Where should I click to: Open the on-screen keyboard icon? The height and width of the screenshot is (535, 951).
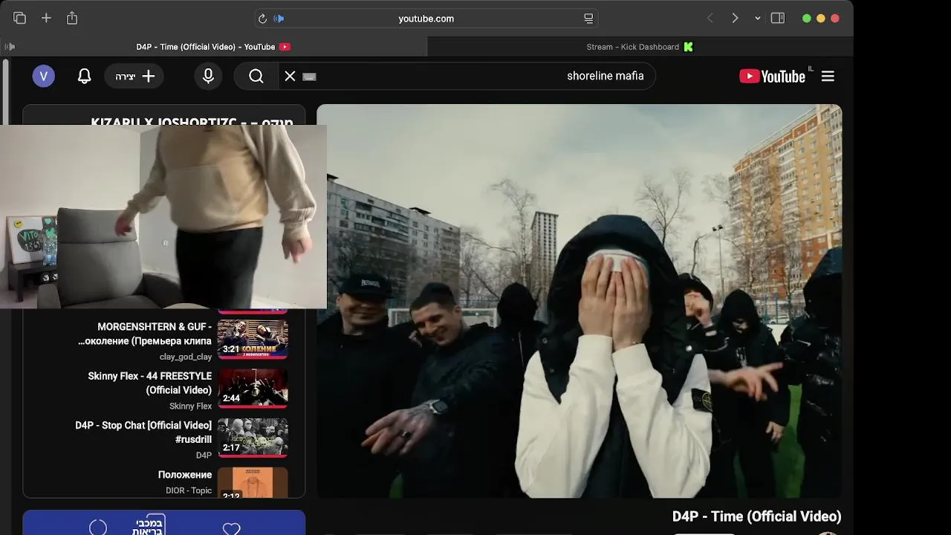click(x=310, y=77)
